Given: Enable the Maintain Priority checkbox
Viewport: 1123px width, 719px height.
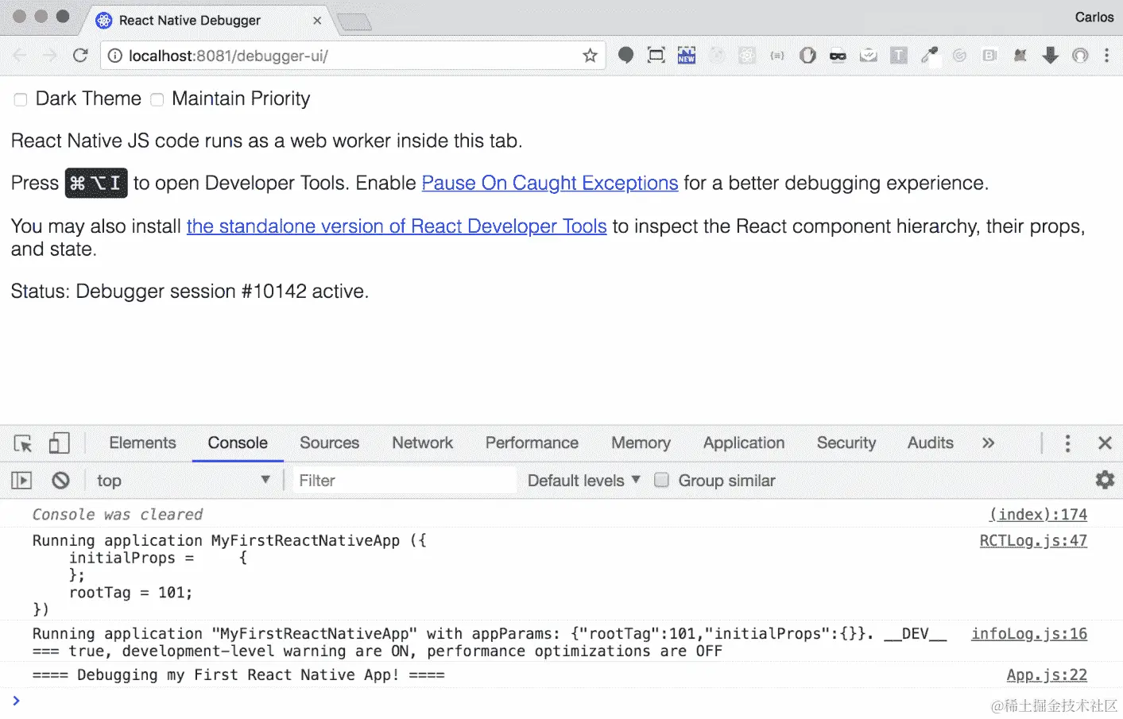Looking at the screenshot, I should [x=157, y=99].
